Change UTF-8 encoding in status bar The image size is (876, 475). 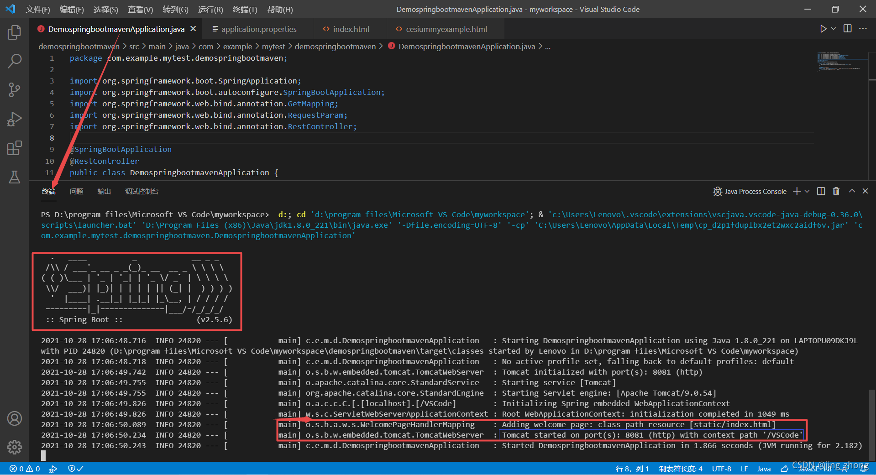pyautogui.click(x=721, y=469)
